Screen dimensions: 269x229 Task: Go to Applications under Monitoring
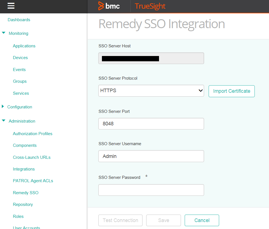(24, 46)
